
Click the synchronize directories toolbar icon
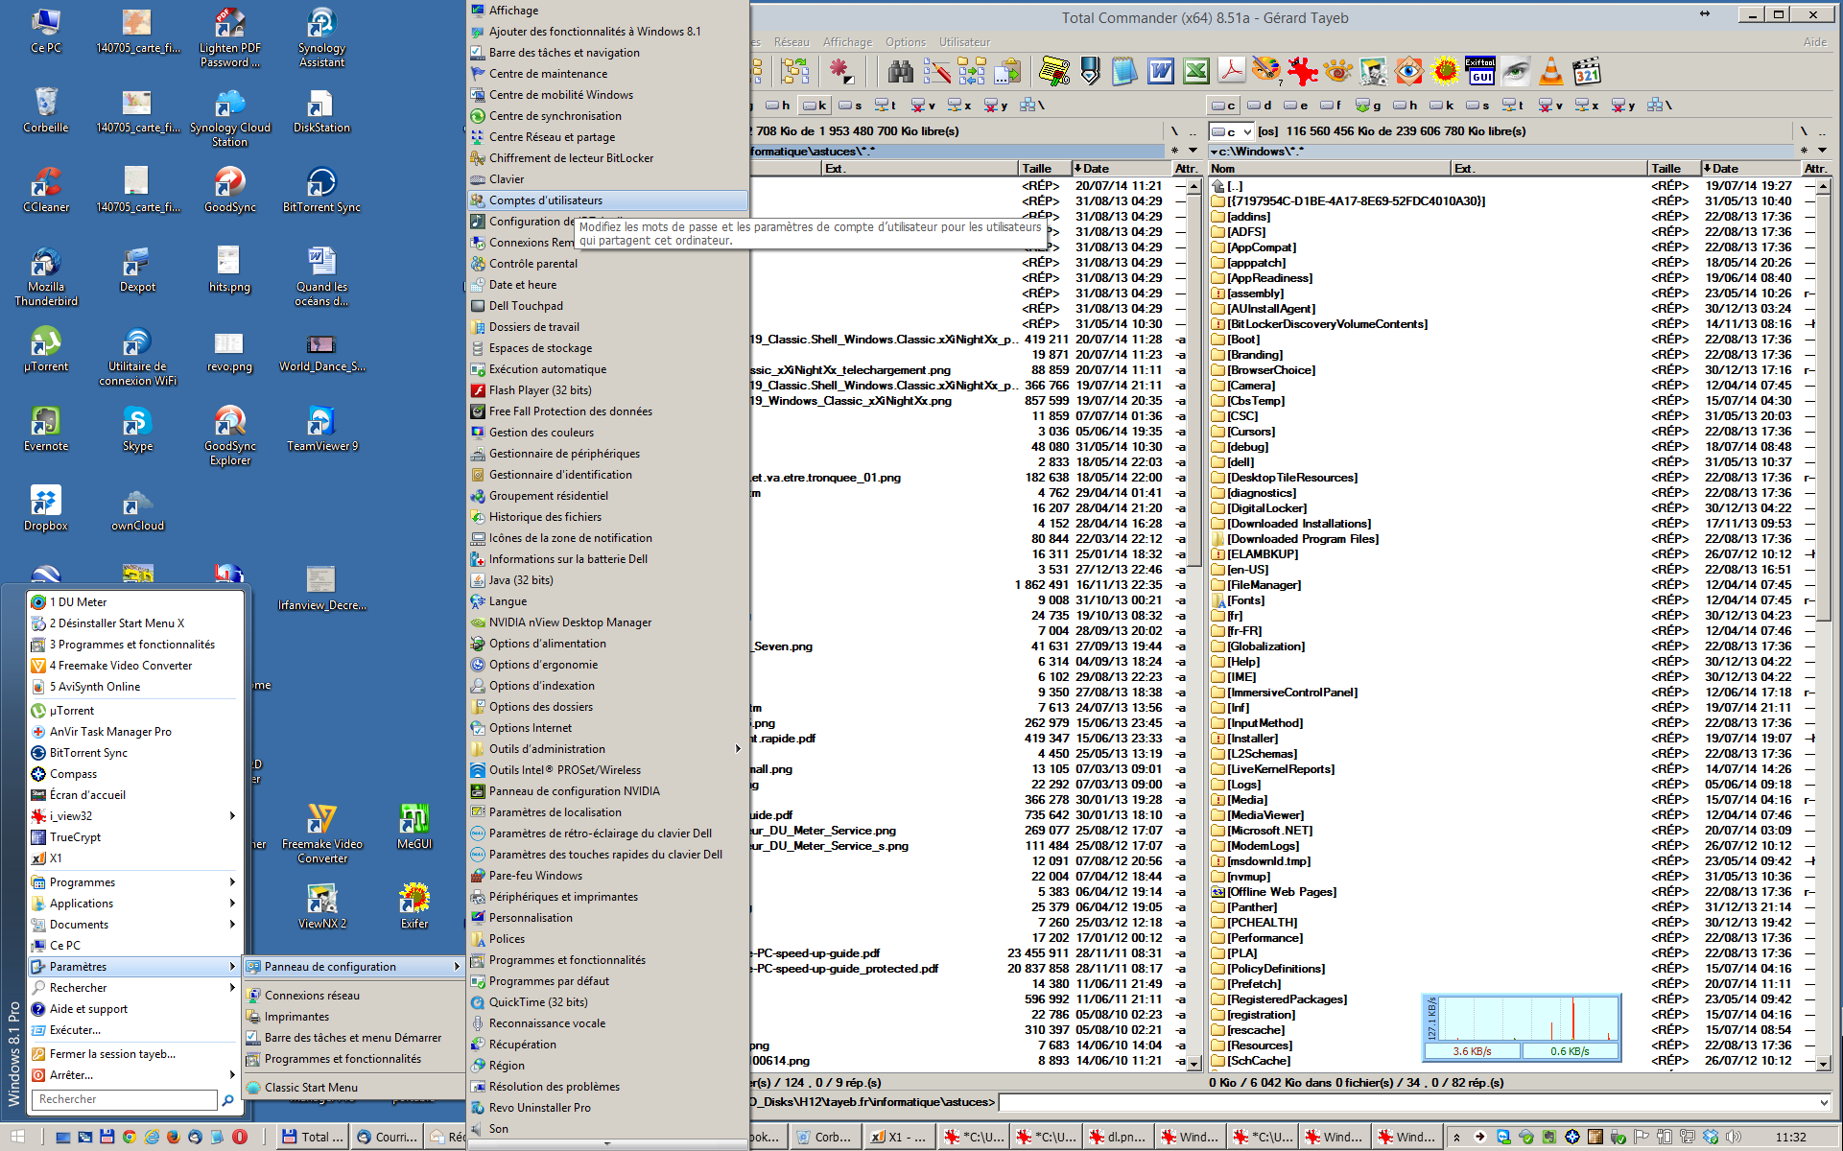tap(971, 71)
